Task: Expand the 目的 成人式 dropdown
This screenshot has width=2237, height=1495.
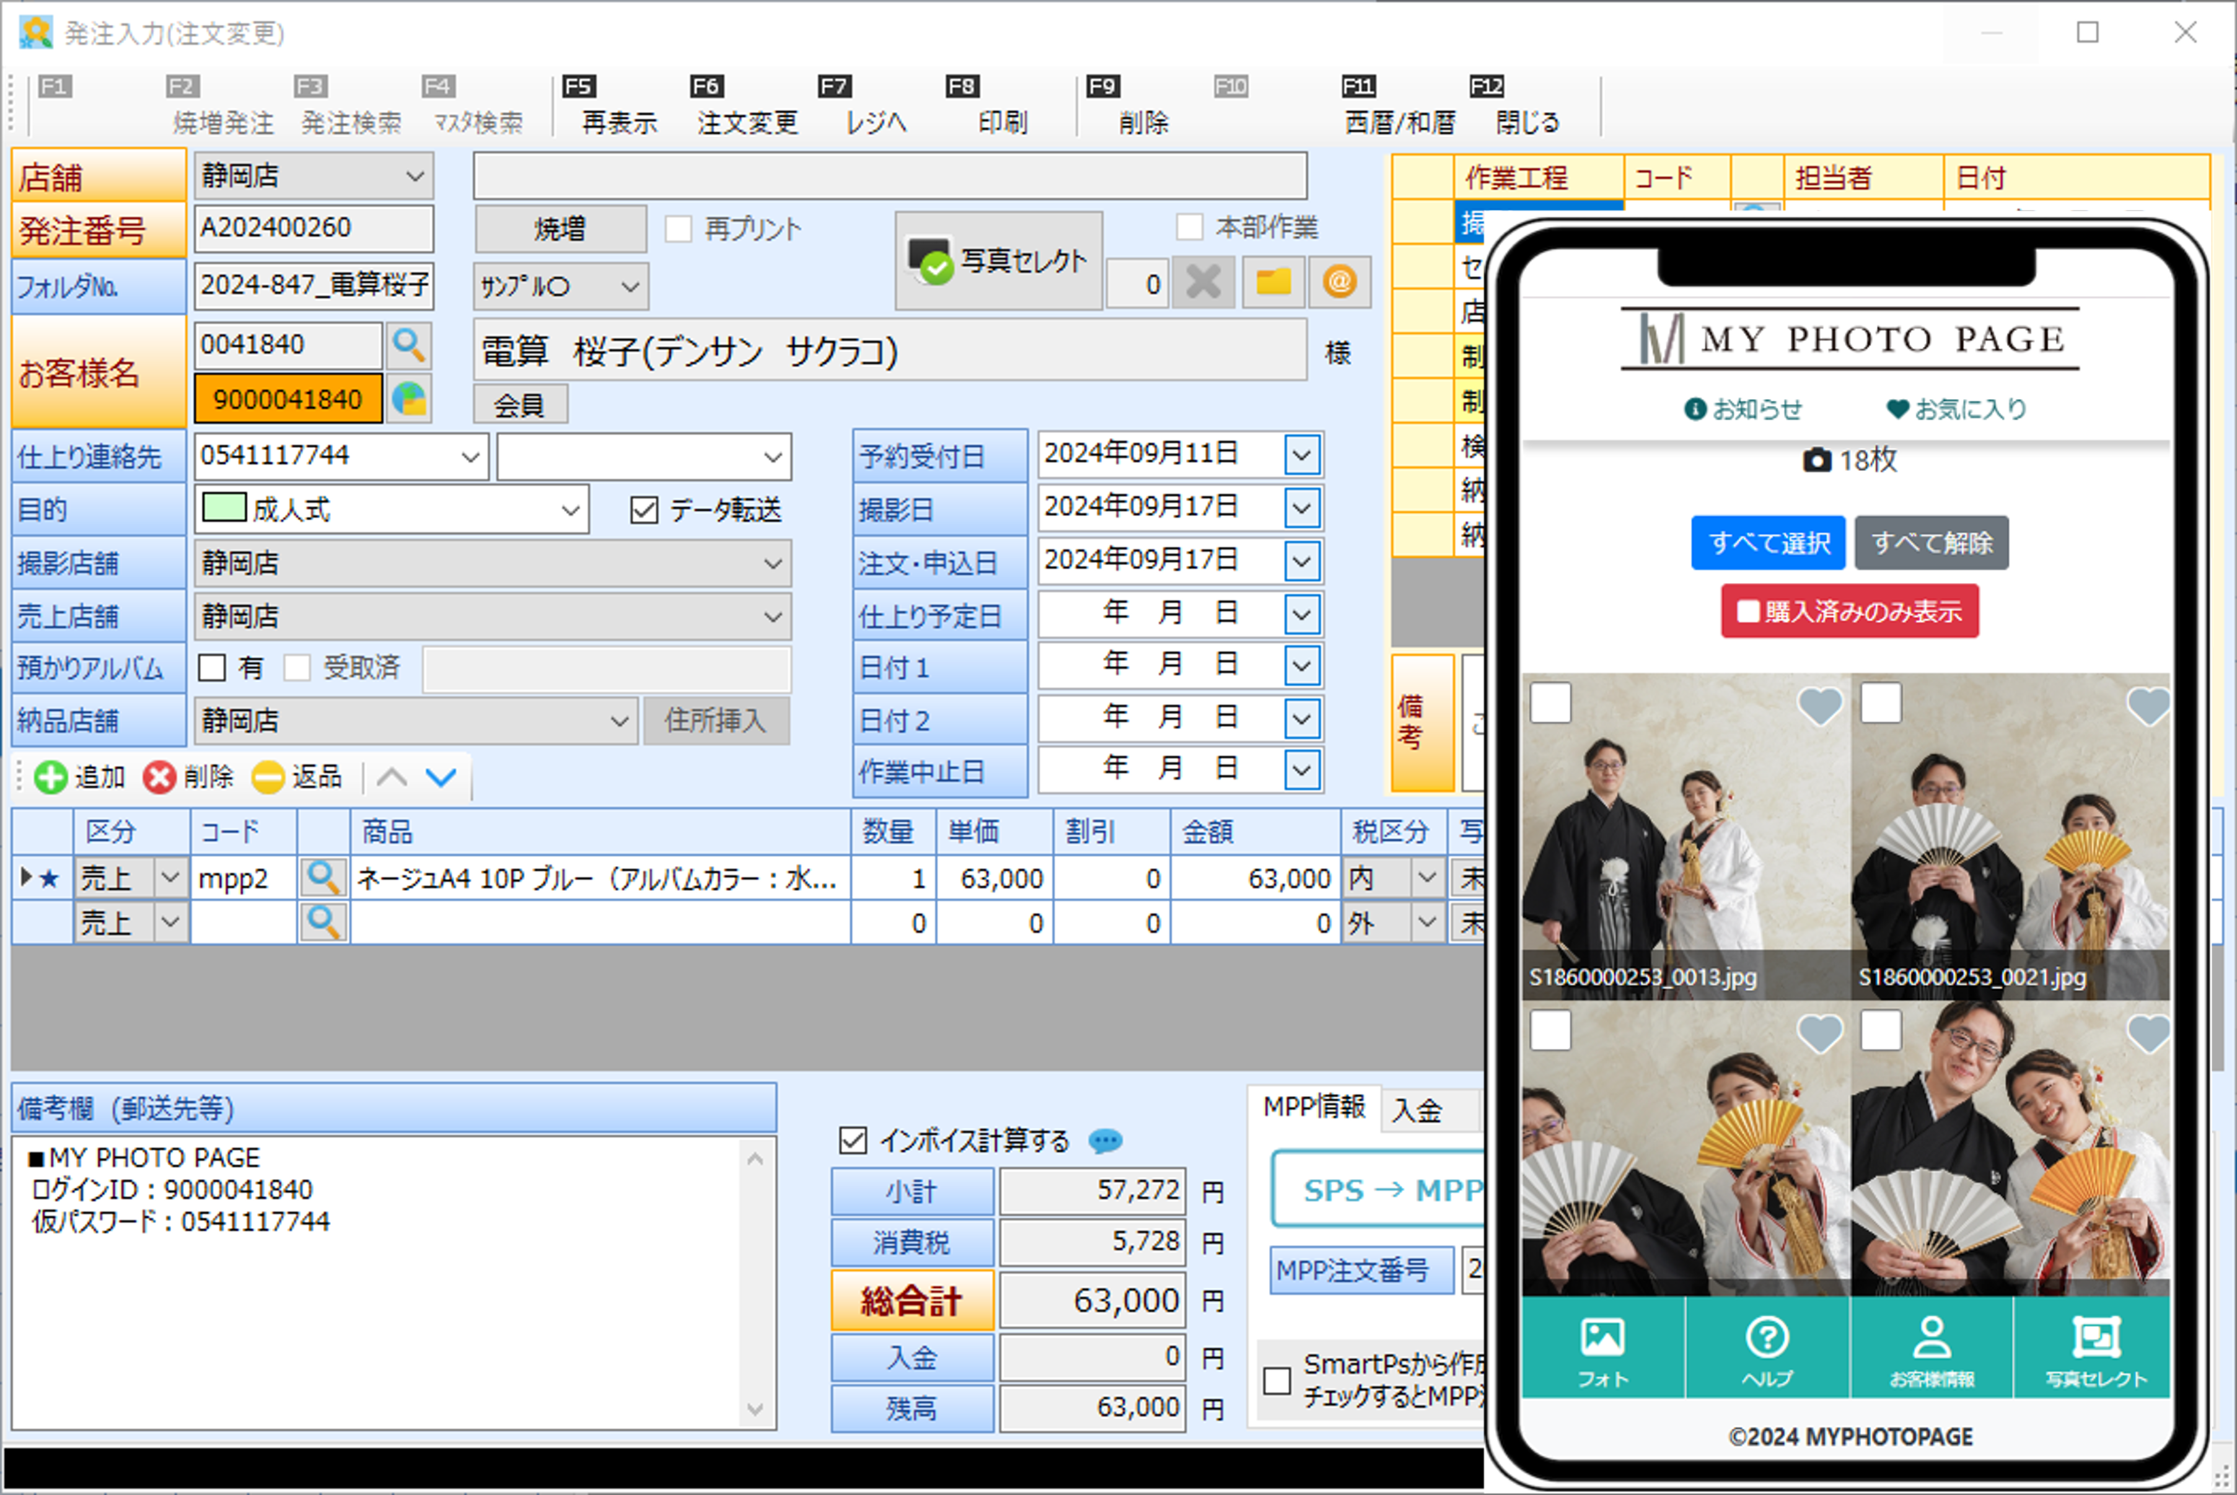Action: pyautogui.click(x=570, y=510)
